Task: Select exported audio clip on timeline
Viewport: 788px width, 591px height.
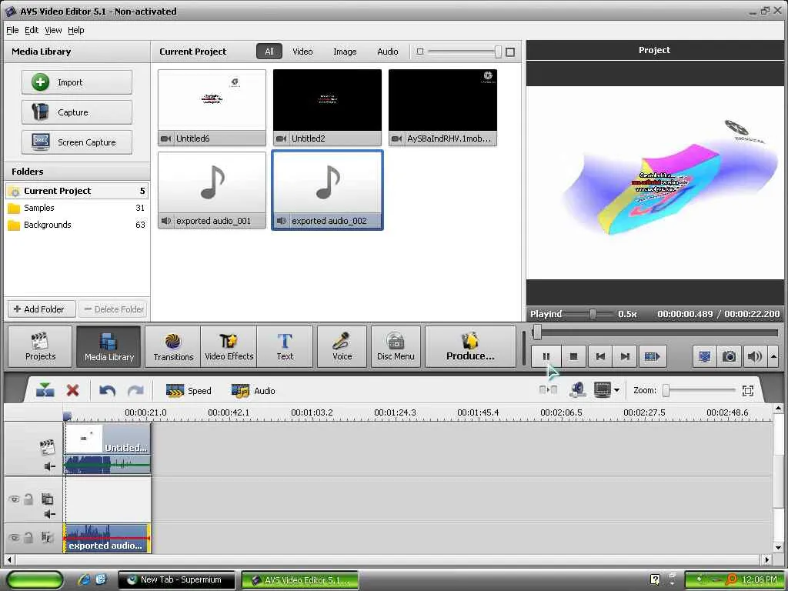Action: pyautogui.click(x=106, y=538)
